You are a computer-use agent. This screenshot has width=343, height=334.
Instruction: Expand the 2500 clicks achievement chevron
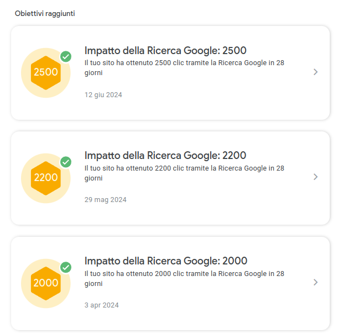[x=315, y=72]
